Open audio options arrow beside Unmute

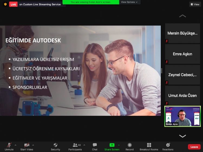click(15, 145)
